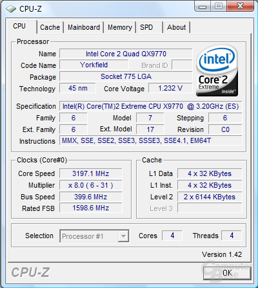This screenshot has width=258, height=288.
Task: Click the Specification field text
Action: [151, 106]
